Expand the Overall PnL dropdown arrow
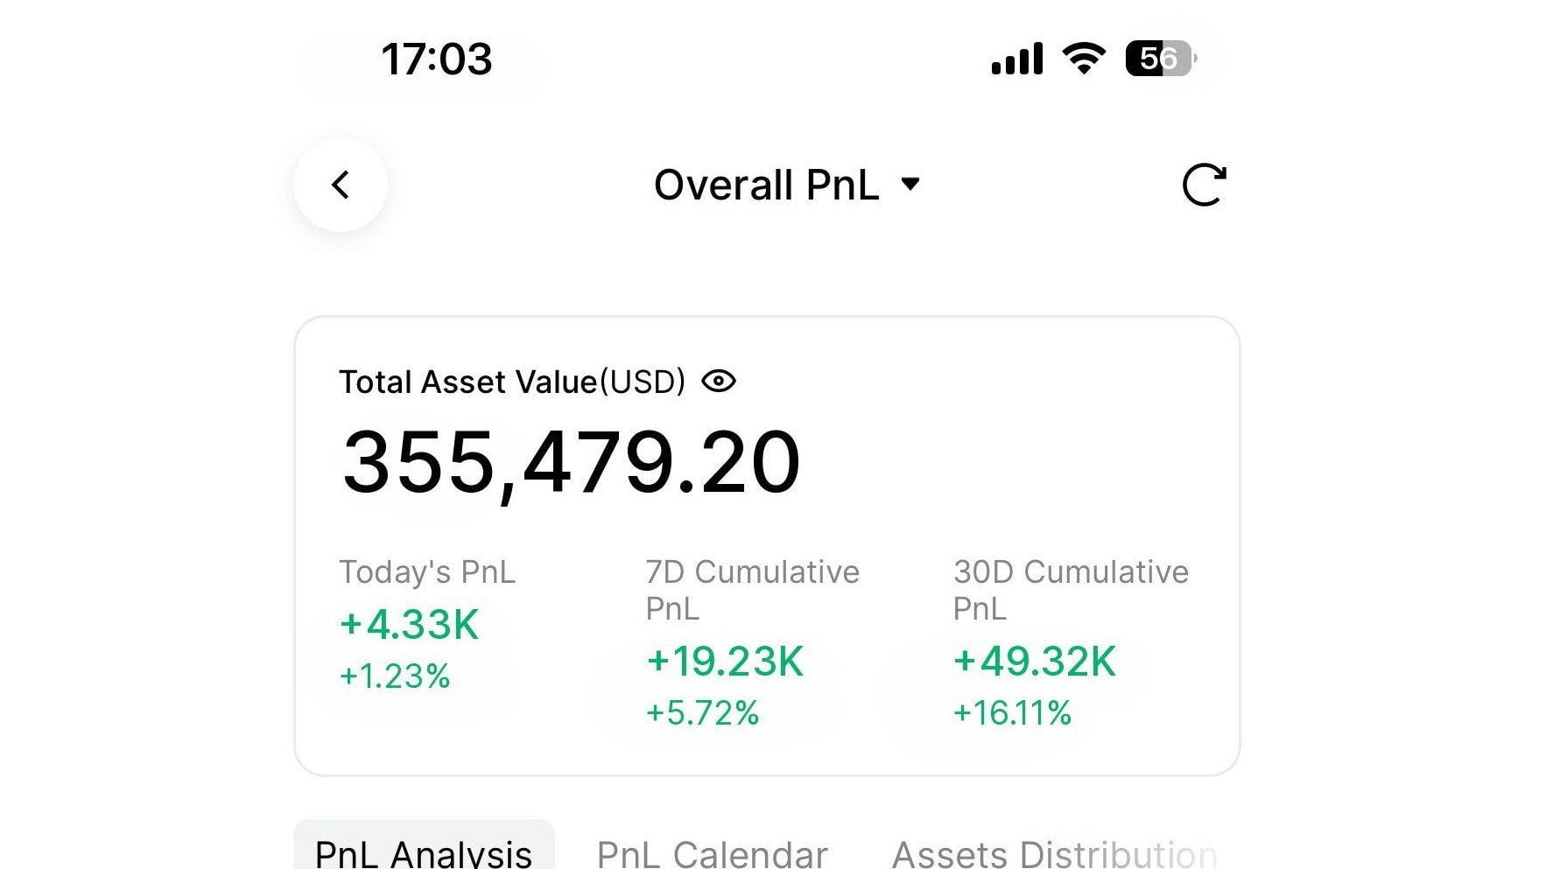Image resolution: width=1546 pixels, height=869 pixels. point(910,184)
